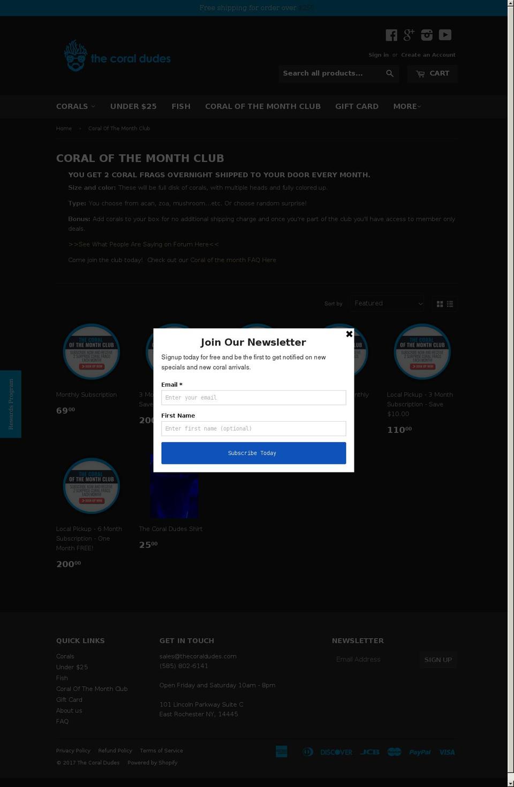This screenshot has height=787, width=514.
Task: Select the FISH menu item
Action: point(180,106)
